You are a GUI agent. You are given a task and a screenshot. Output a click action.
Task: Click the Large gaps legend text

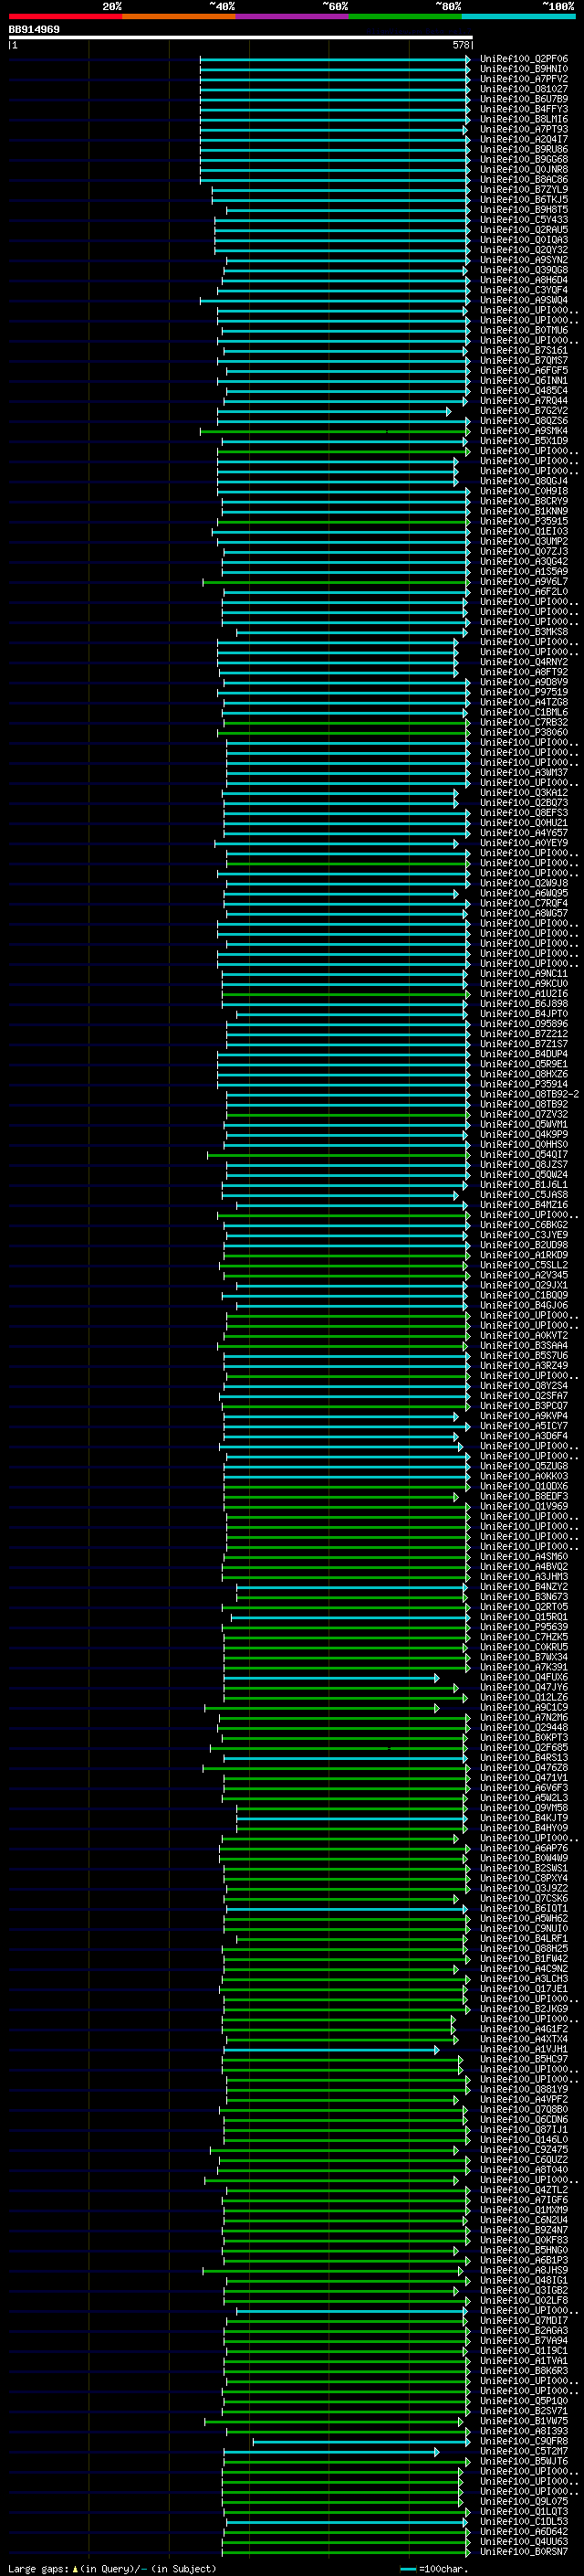tap(112, 2569)
